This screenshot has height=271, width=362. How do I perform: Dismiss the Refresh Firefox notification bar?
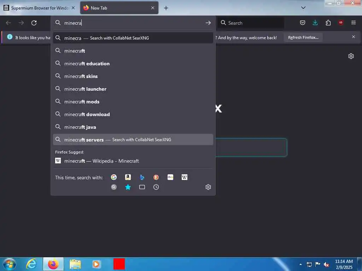pos(354,37)
